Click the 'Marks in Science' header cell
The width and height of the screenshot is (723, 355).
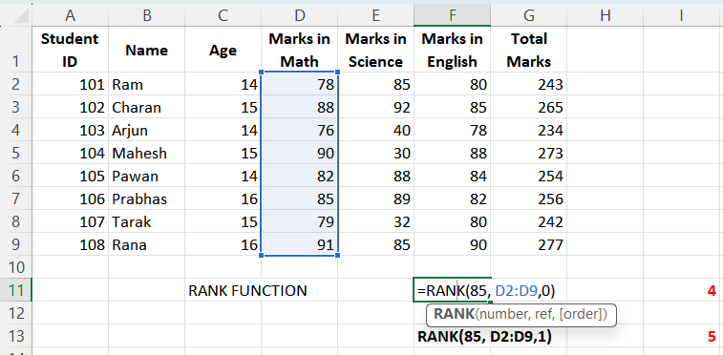coord(375,50)
